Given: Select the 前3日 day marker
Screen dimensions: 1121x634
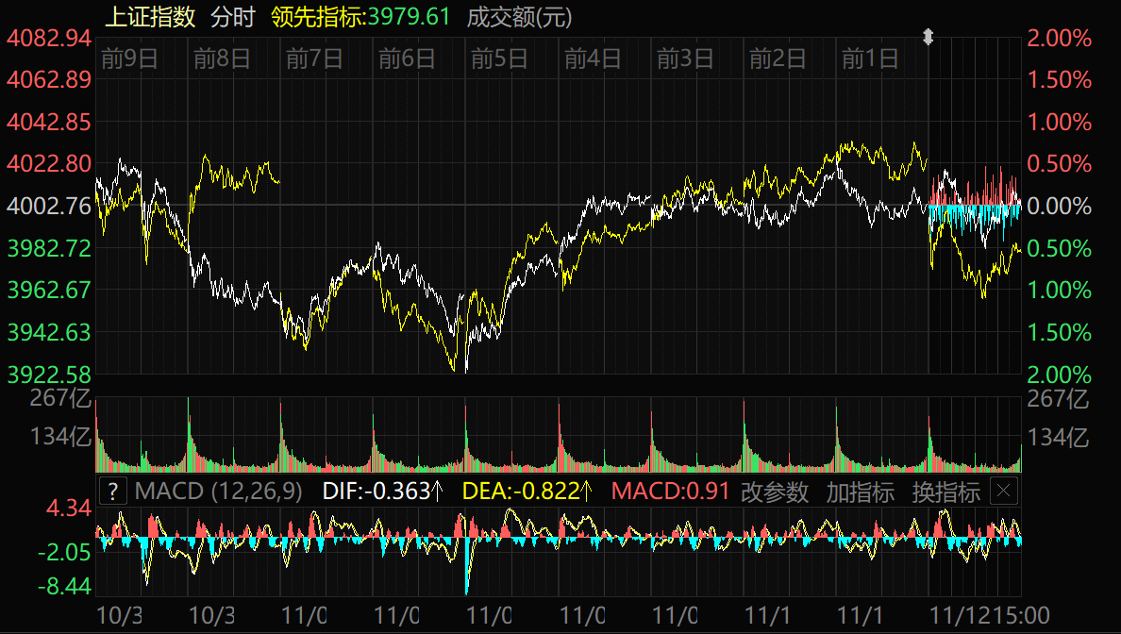Looking at the screenshot, I should pos(685,59).
